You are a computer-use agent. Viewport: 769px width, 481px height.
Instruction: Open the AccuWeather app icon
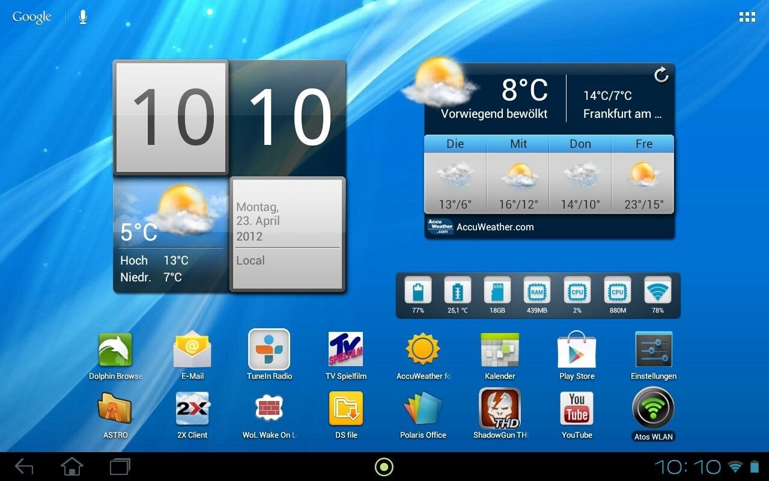click(423, 349)
